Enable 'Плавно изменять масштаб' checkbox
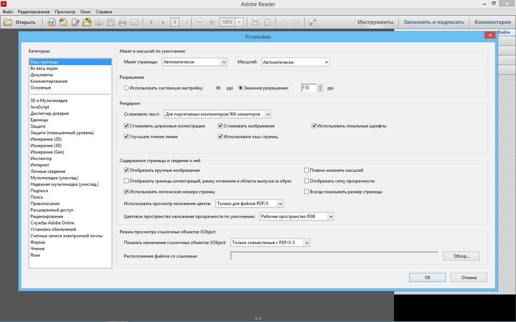This screenshot has height=322, width=516. (307, 170)
